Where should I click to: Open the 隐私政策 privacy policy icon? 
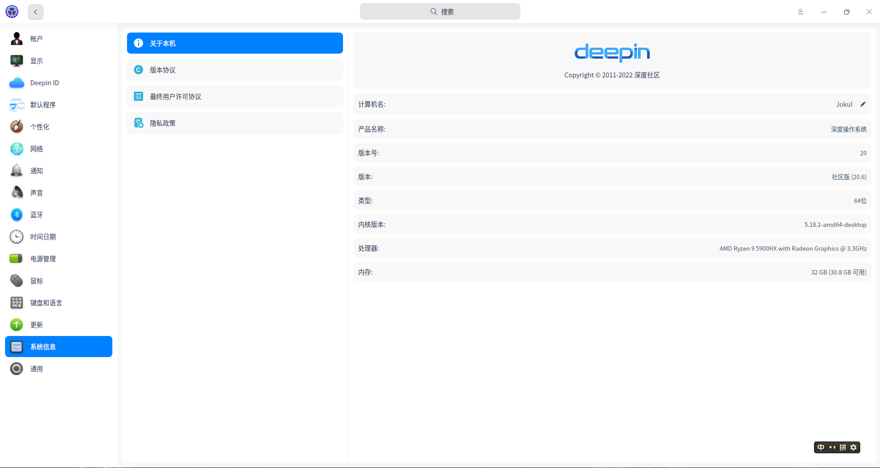[x=138, y=123]
